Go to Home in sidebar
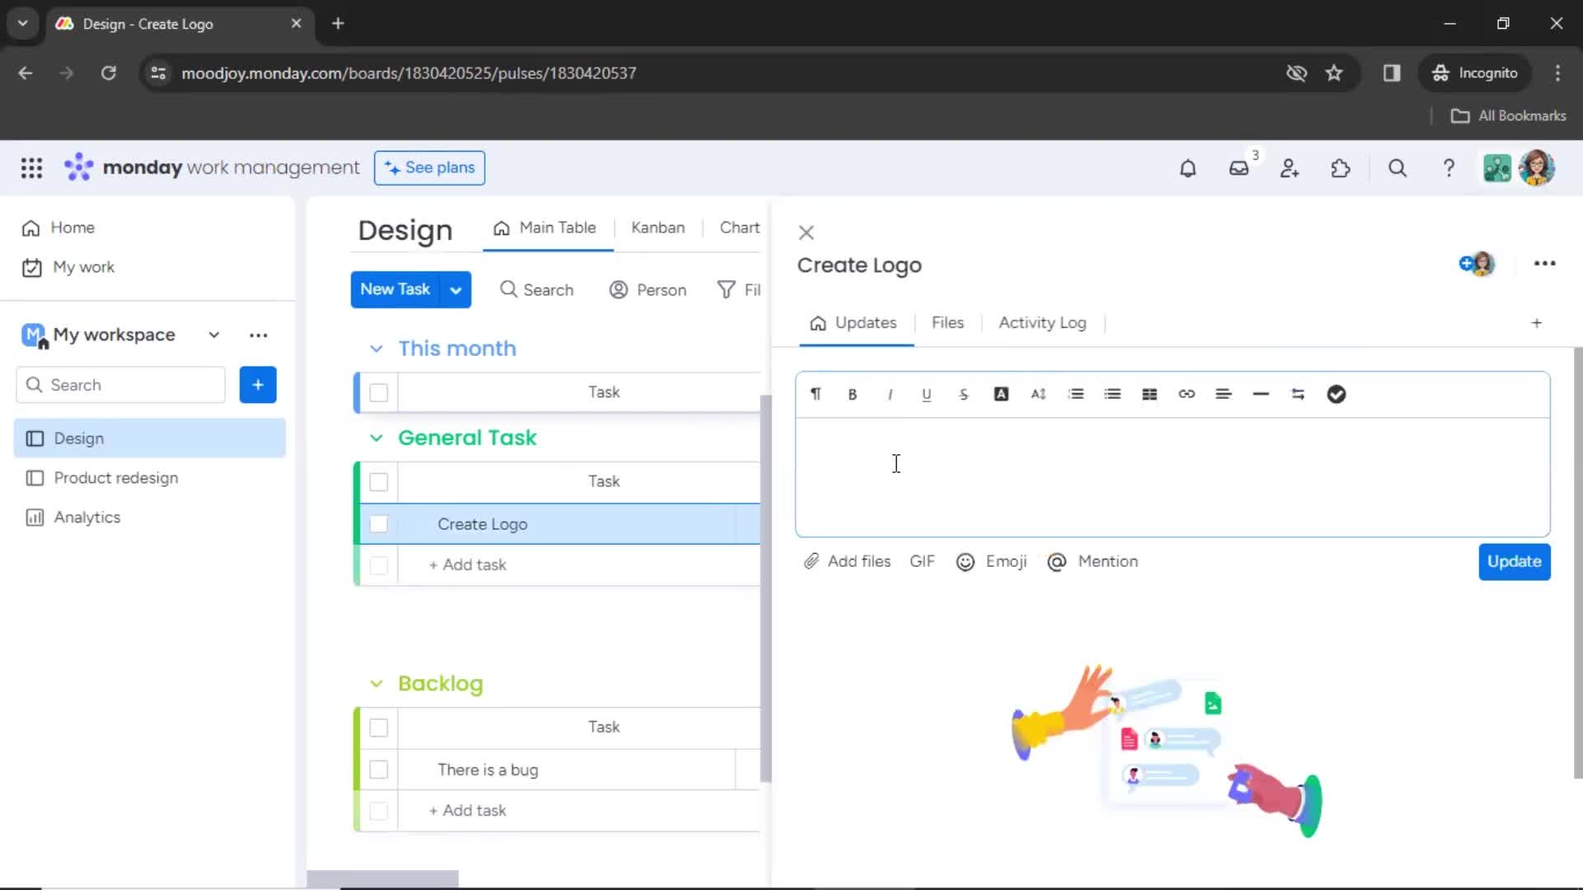 (58, 228)
